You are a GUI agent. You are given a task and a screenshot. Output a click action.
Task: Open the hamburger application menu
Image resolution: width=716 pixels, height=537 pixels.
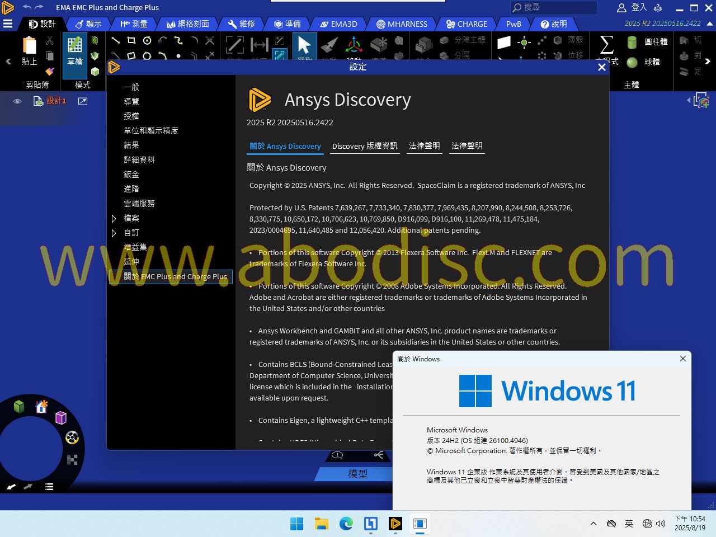point(8,23)
